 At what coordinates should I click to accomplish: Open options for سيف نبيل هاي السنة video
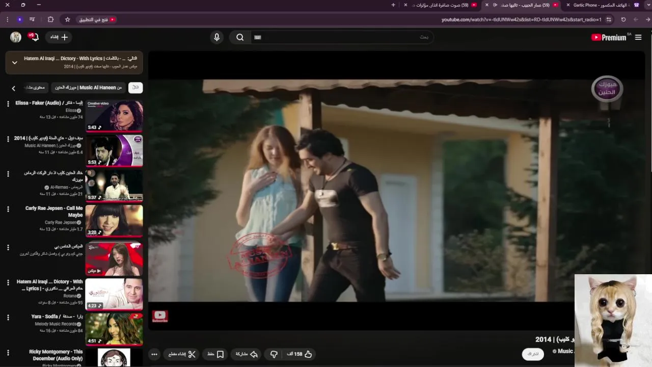pyautogui.click(x=8, y=139)
